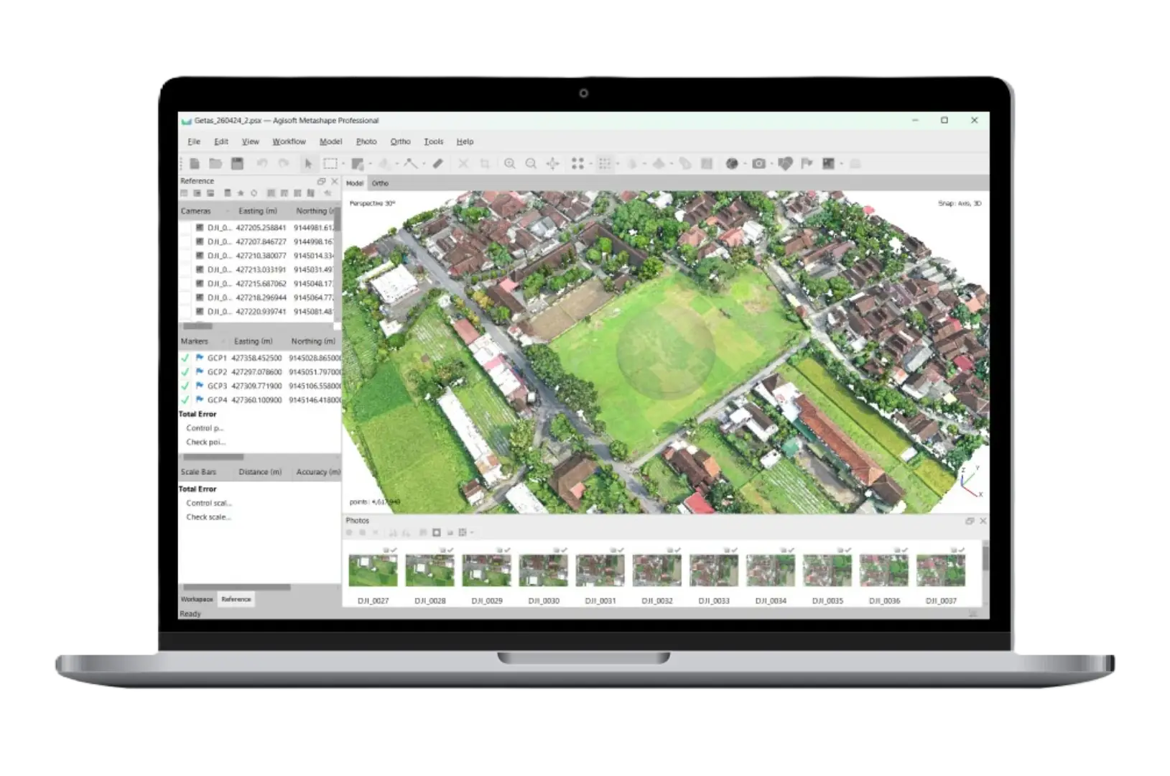Open the Photos pane view options dropdown
The width and height of the screenshot is (1170, 776).
pos(472,533)
